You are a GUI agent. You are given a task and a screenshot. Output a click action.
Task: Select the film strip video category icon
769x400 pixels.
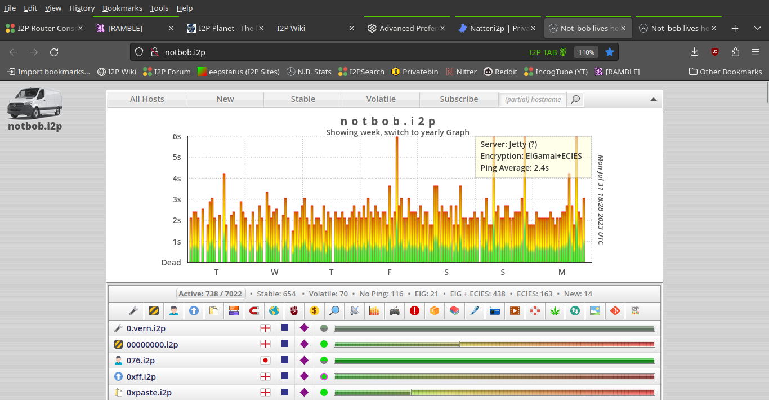[515, 310]
